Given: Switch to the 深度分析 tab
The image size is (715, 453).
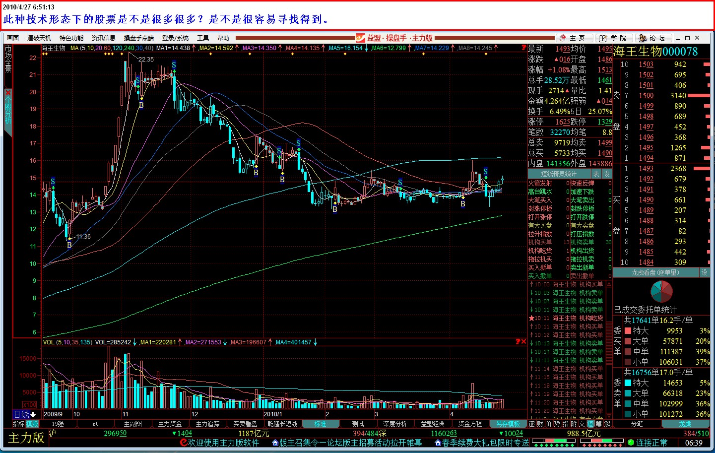Looking at the screenshot, I should (x=395, y=424).
